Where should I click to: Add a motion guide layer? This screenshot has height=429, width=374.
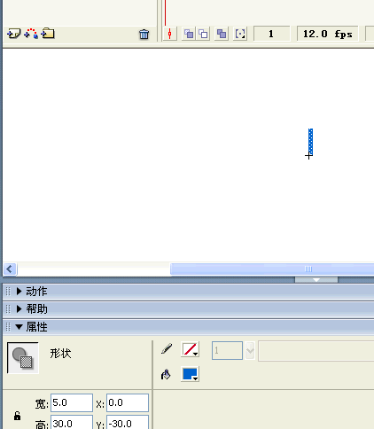tap(31, 34)
